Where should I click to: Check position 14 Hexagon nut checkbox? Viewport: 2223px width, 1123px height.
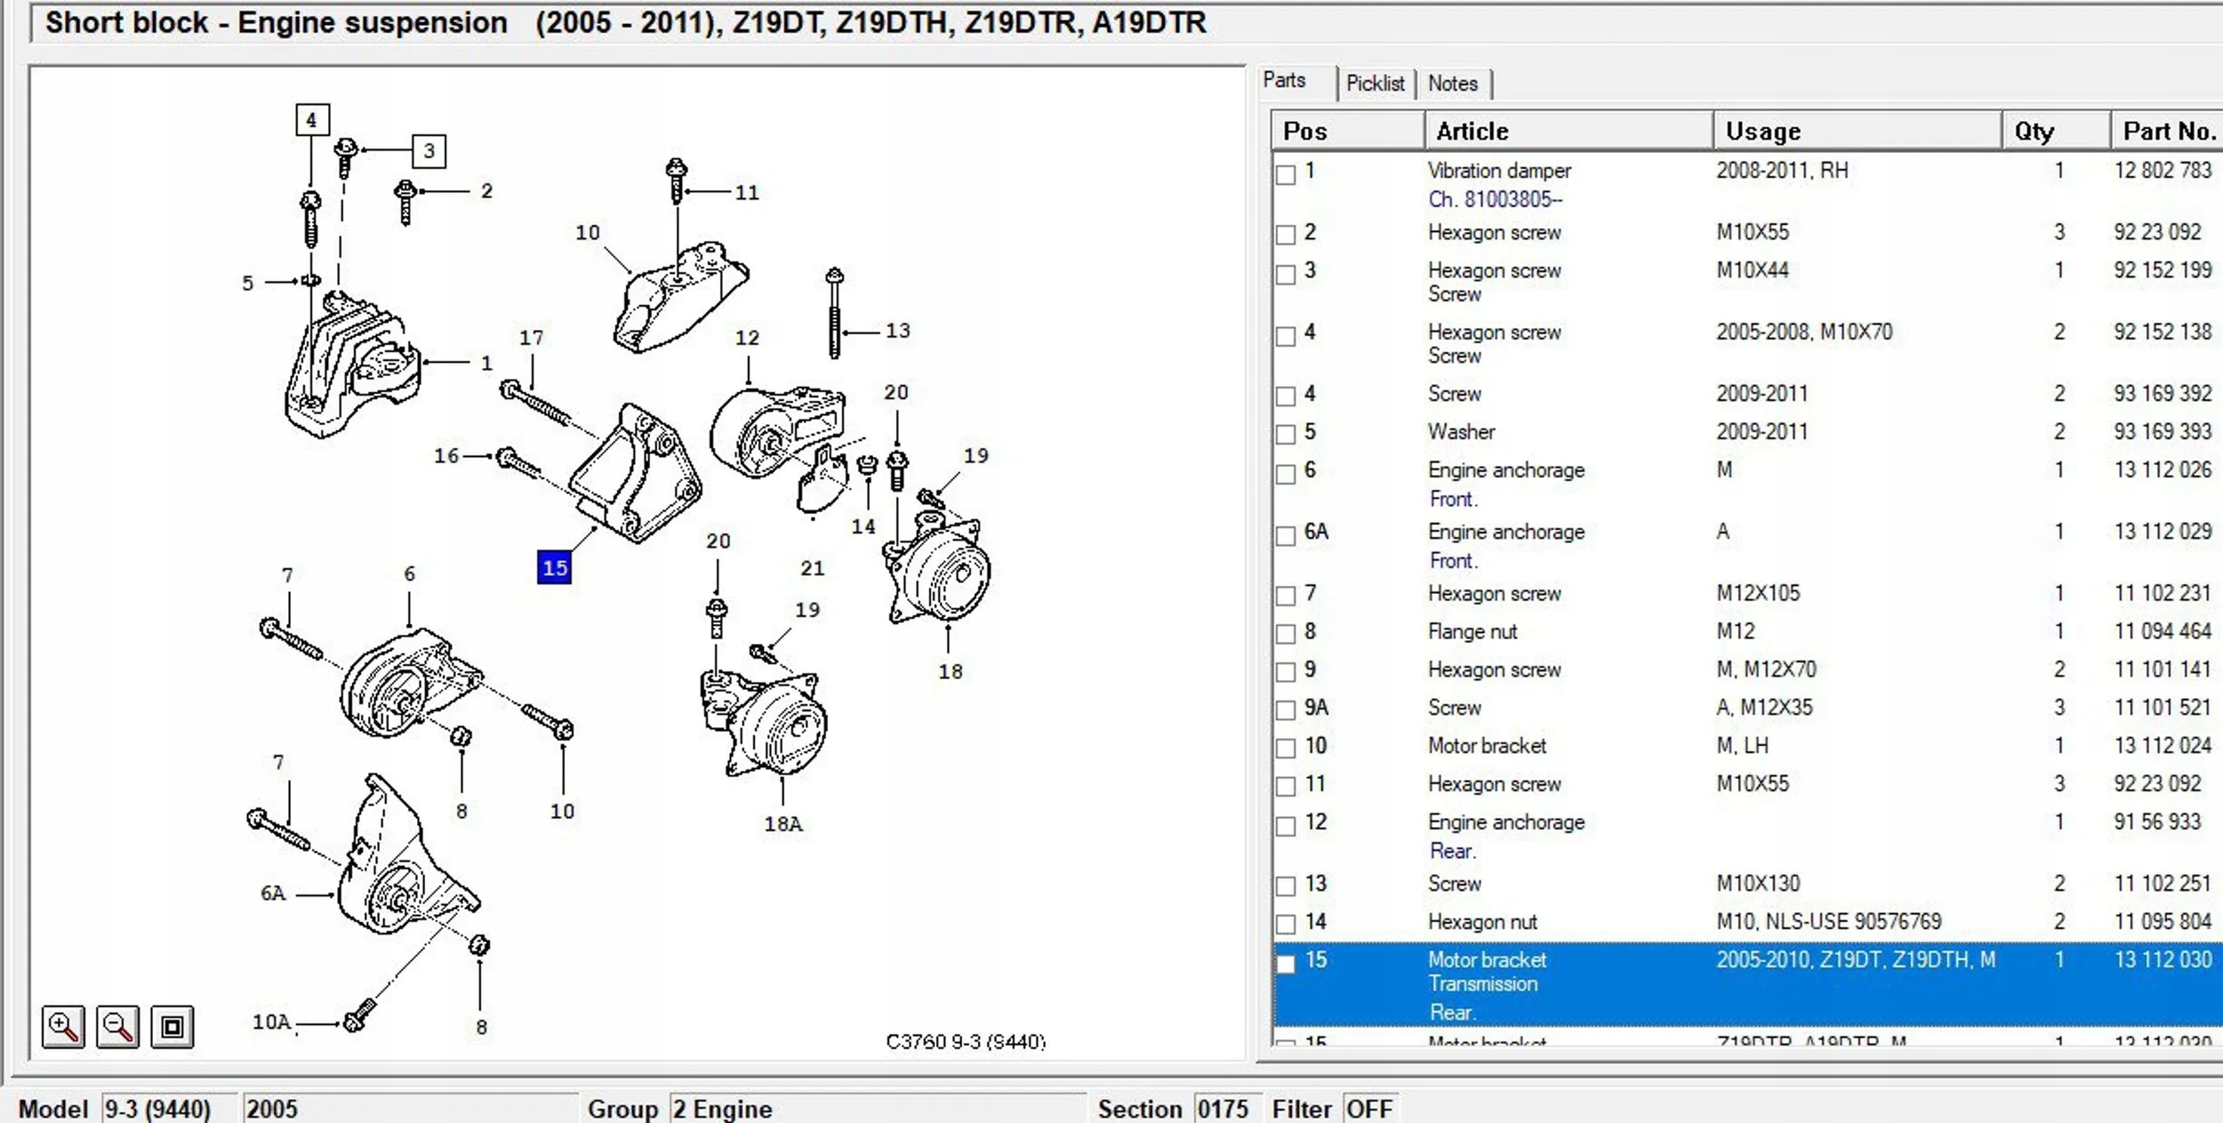pos(1286,925)
